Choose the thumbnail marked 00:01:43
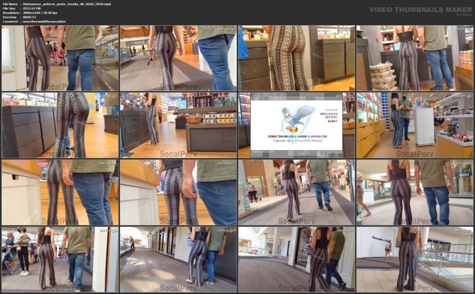475x294 pixels. (x=60, y=125)
